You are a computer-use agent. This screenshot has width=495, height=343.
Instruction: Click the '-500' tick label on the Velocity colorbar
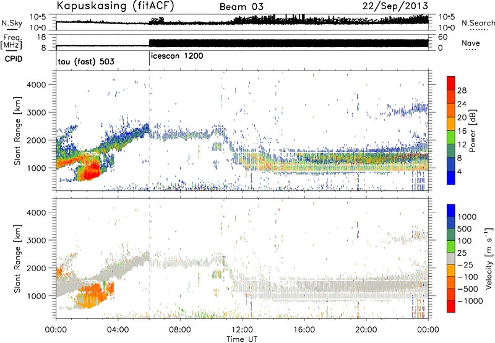pyautogui.click(x=468, y=289)
